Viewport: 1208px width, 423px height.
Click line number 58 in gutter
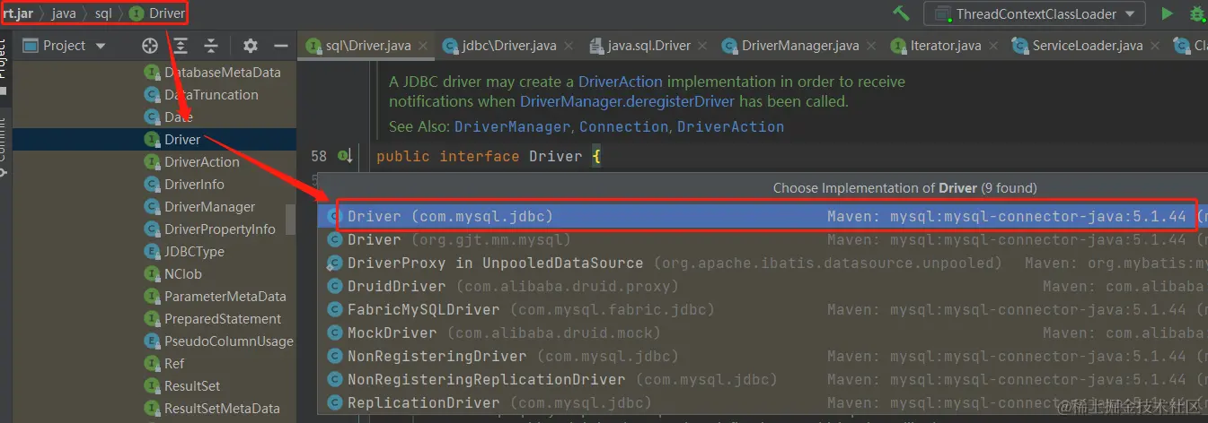[318, 156]
